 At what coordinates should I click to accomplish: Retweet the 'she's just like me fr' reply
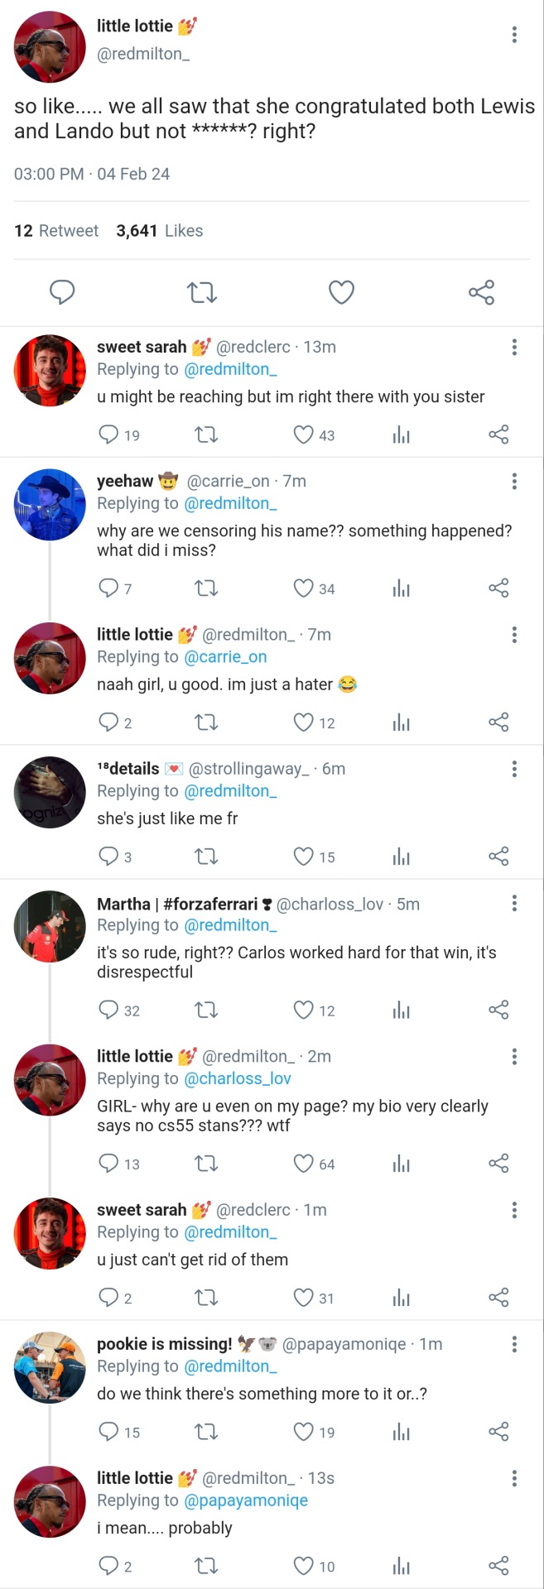coord(206,857)
